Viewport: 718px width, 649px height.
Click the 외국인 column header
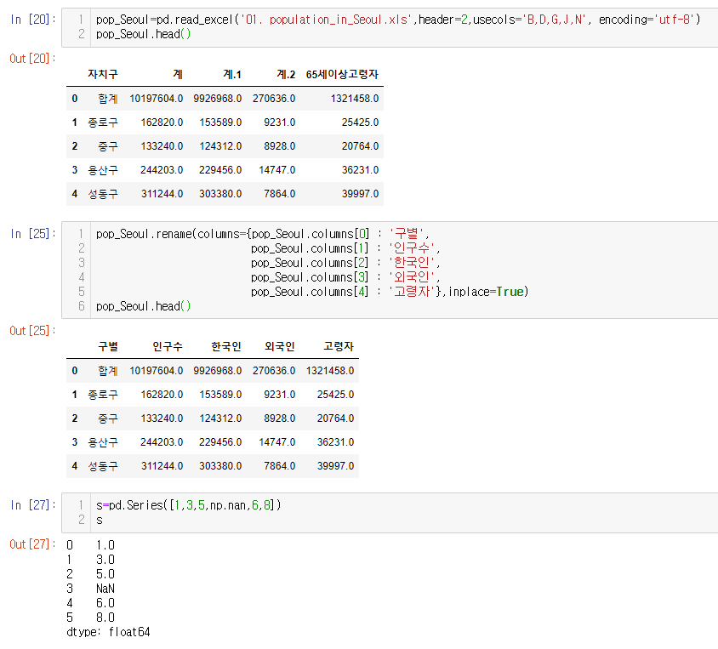pyautogui.click(x=279, y=347)
